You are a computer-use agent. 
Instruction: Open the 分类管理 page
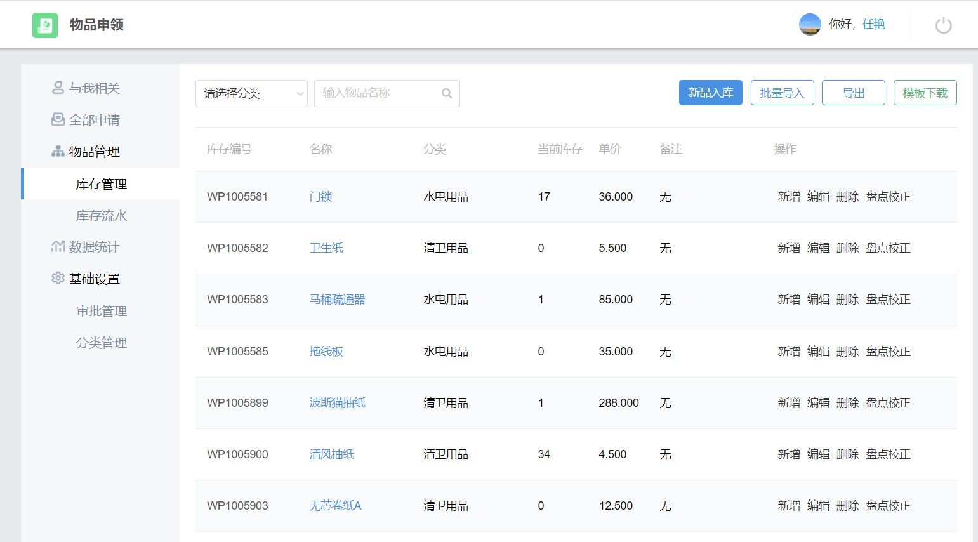coord(102,343)
